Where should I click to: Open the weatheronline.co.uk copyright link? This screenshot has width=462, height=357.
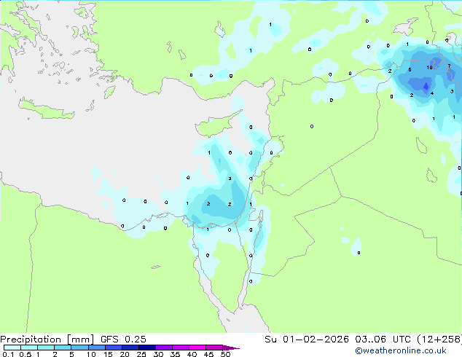401,350
